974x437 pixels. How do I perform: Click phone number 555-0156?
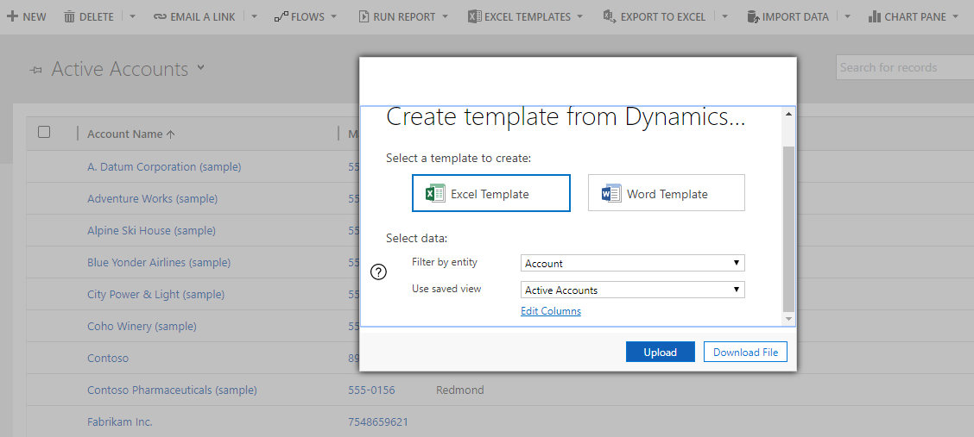371,390
